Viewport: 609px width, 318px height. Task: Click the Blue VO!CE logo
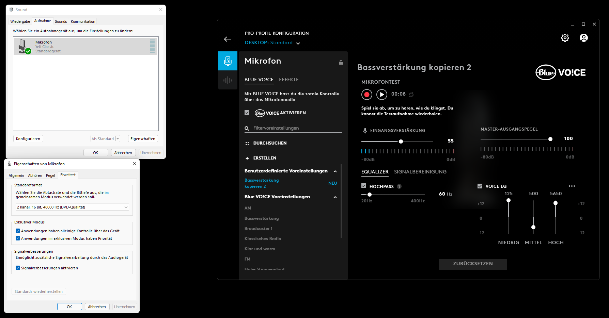point(561,72)
